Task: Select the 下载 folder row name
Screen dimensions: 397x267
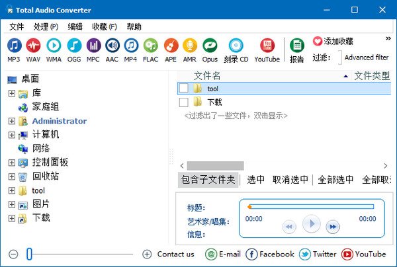Action: pyautogui.click(x=214, y=102)
